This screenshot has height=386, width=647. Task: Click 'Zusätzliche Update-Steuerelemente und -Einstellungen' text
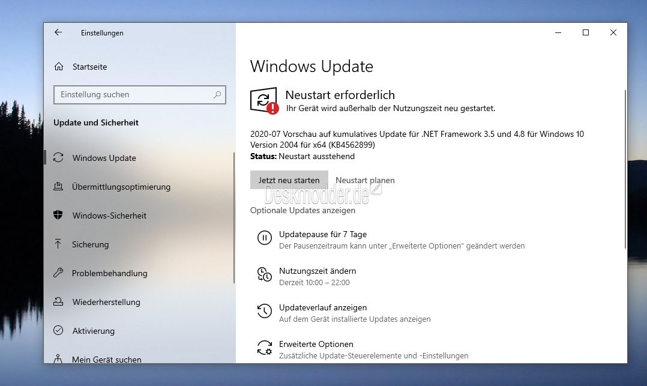373,355
